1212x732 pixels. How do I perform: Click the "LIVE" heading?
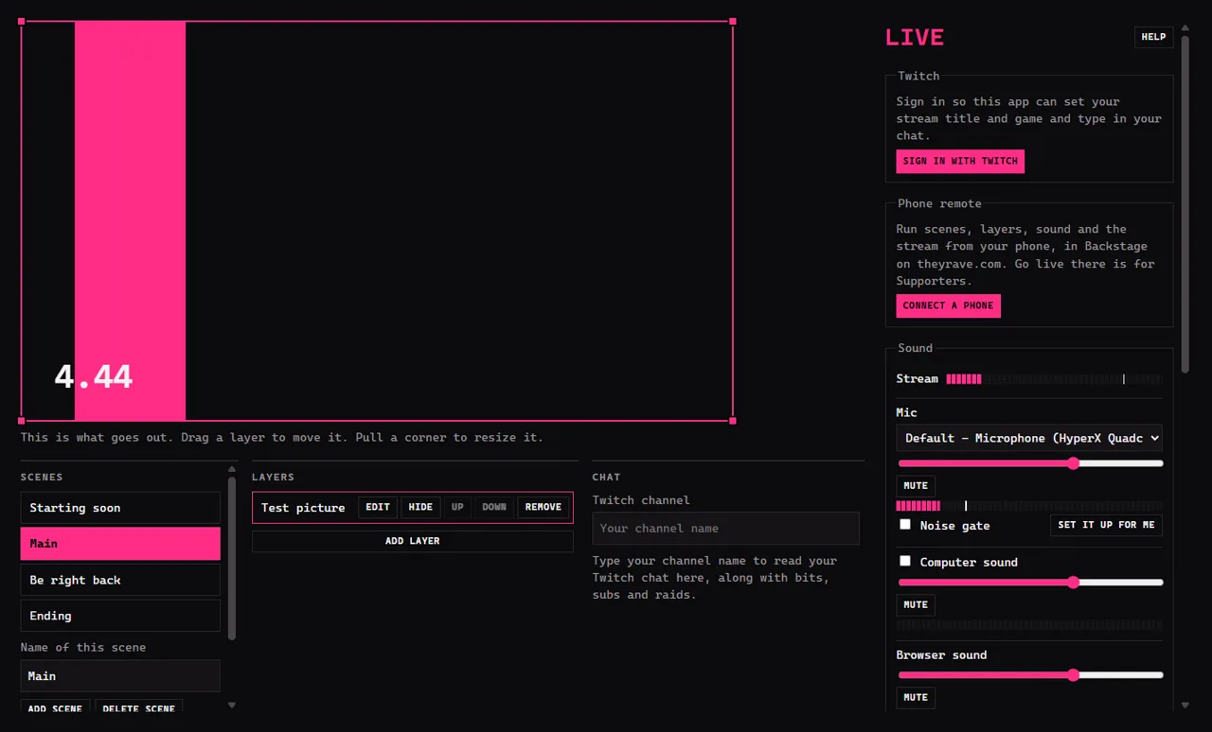coord(915,38)
